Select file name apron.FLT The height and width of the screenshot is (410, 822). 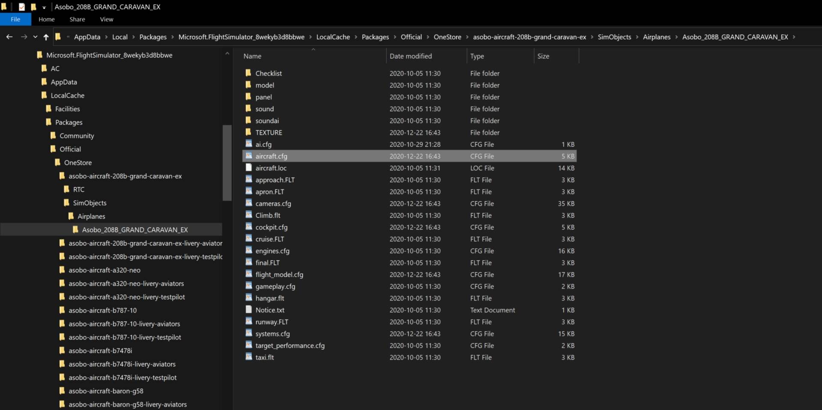[x=270, y=192]
